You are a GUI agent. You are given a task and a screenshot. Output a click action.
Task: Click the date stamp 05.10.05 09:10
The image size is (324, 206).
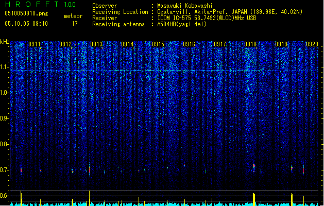pyautogui.click(x=26, y=24)
